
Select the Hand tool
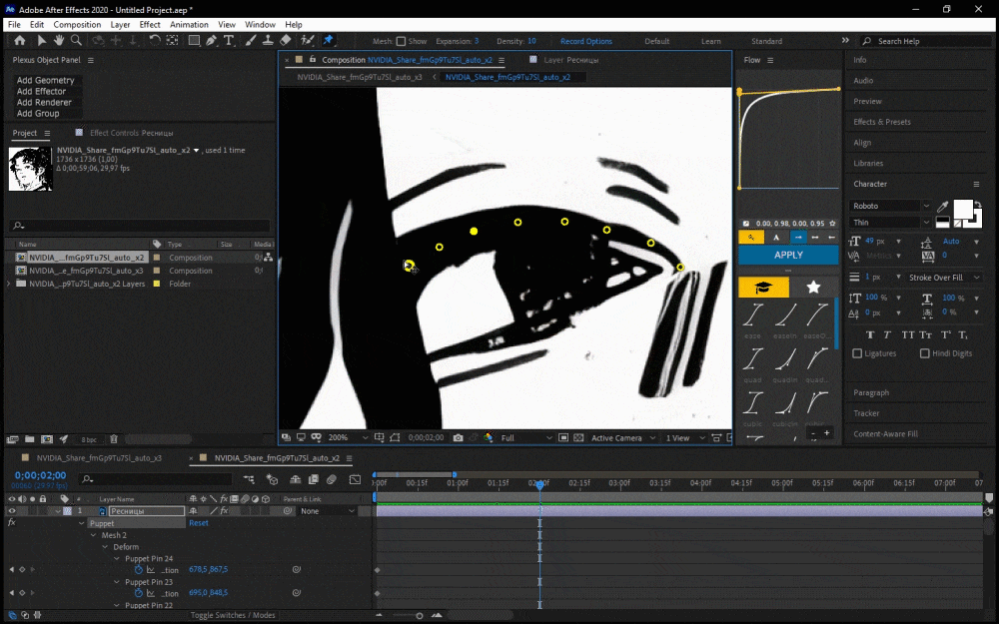point(59,41)
